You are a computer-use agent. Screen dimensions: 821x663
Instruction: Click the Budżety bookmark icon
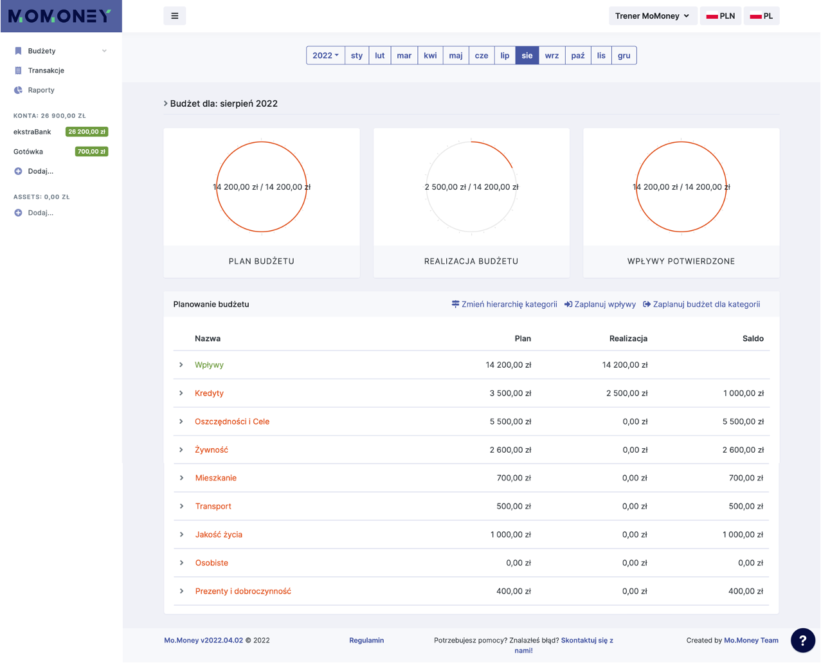coord(18,51)
